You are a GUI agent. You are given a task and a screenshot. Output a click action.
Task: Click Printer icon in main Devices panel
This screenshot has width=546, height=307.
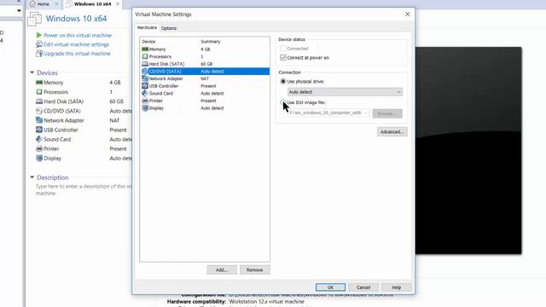pos(39,148)
